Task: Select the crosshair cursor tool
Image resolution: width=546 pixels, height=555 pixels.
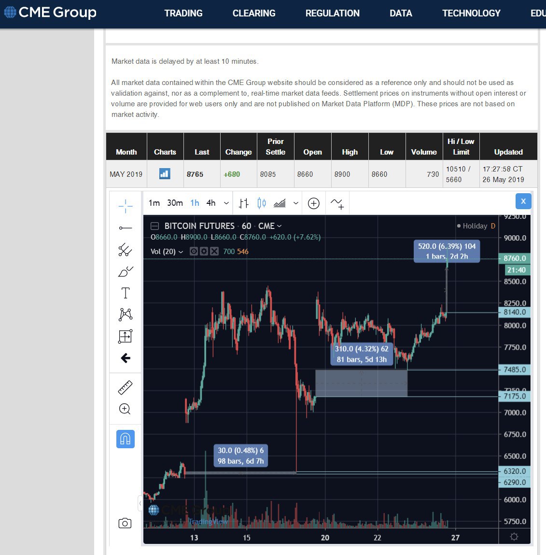Action: click(x=125, y=206)
